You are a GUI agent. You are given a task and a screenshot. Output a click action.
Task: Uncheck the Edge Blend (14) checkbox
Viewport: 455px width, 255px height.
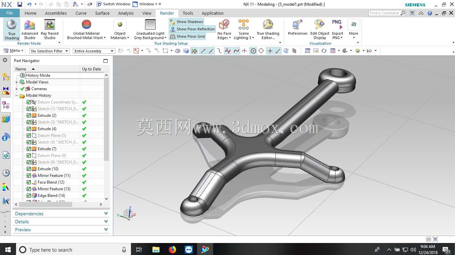point(29,196)
